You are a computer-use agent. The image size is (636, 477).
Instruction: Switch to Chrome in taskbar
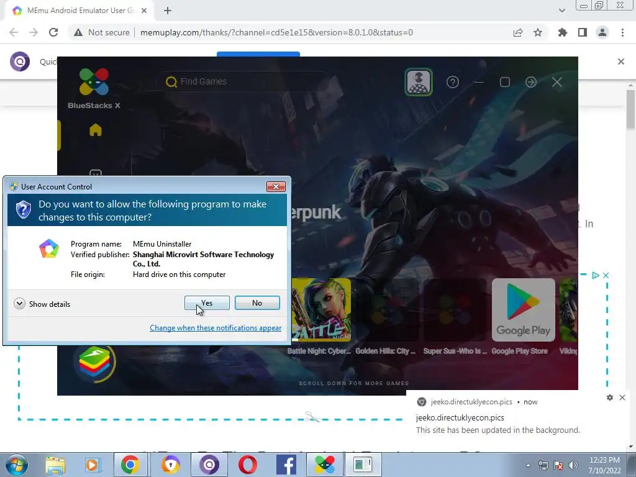point(130,465)
